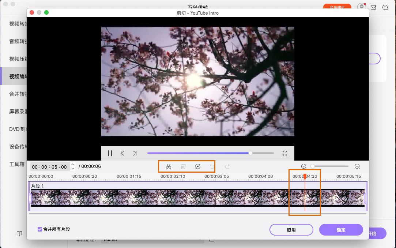Viewport: 396px width, 248px height.
Task: Click the time stepper up arrow
Action: tap(73, 165)
